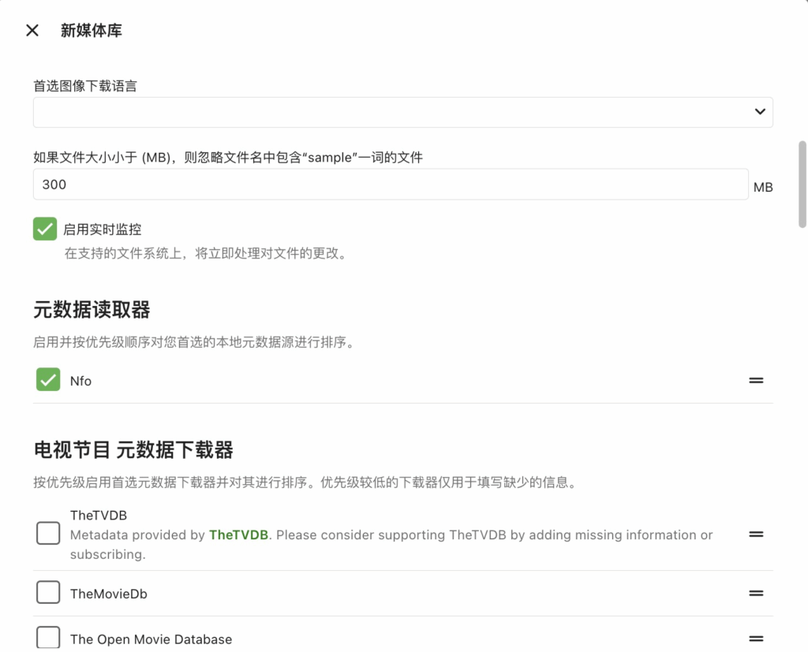Tick the TheMovieDb downloader checkbox
The image size is (808, 652).
click(x=48, y=593)
